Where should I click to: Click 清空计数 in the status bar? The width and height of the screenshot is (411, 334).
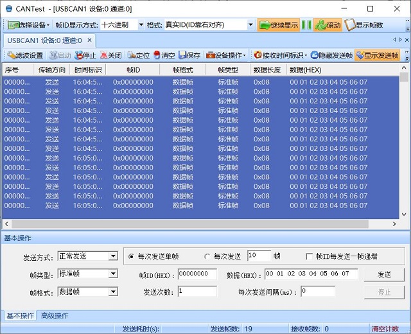click(x=385, y=328)
